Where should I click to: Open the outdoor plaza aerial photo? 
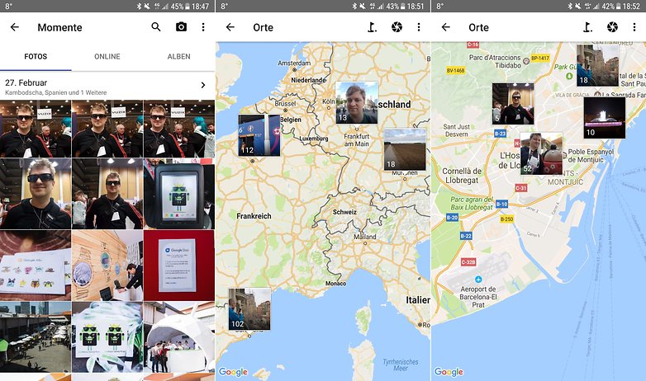36,337
